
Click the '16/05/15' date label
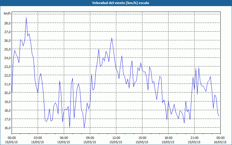220,142
